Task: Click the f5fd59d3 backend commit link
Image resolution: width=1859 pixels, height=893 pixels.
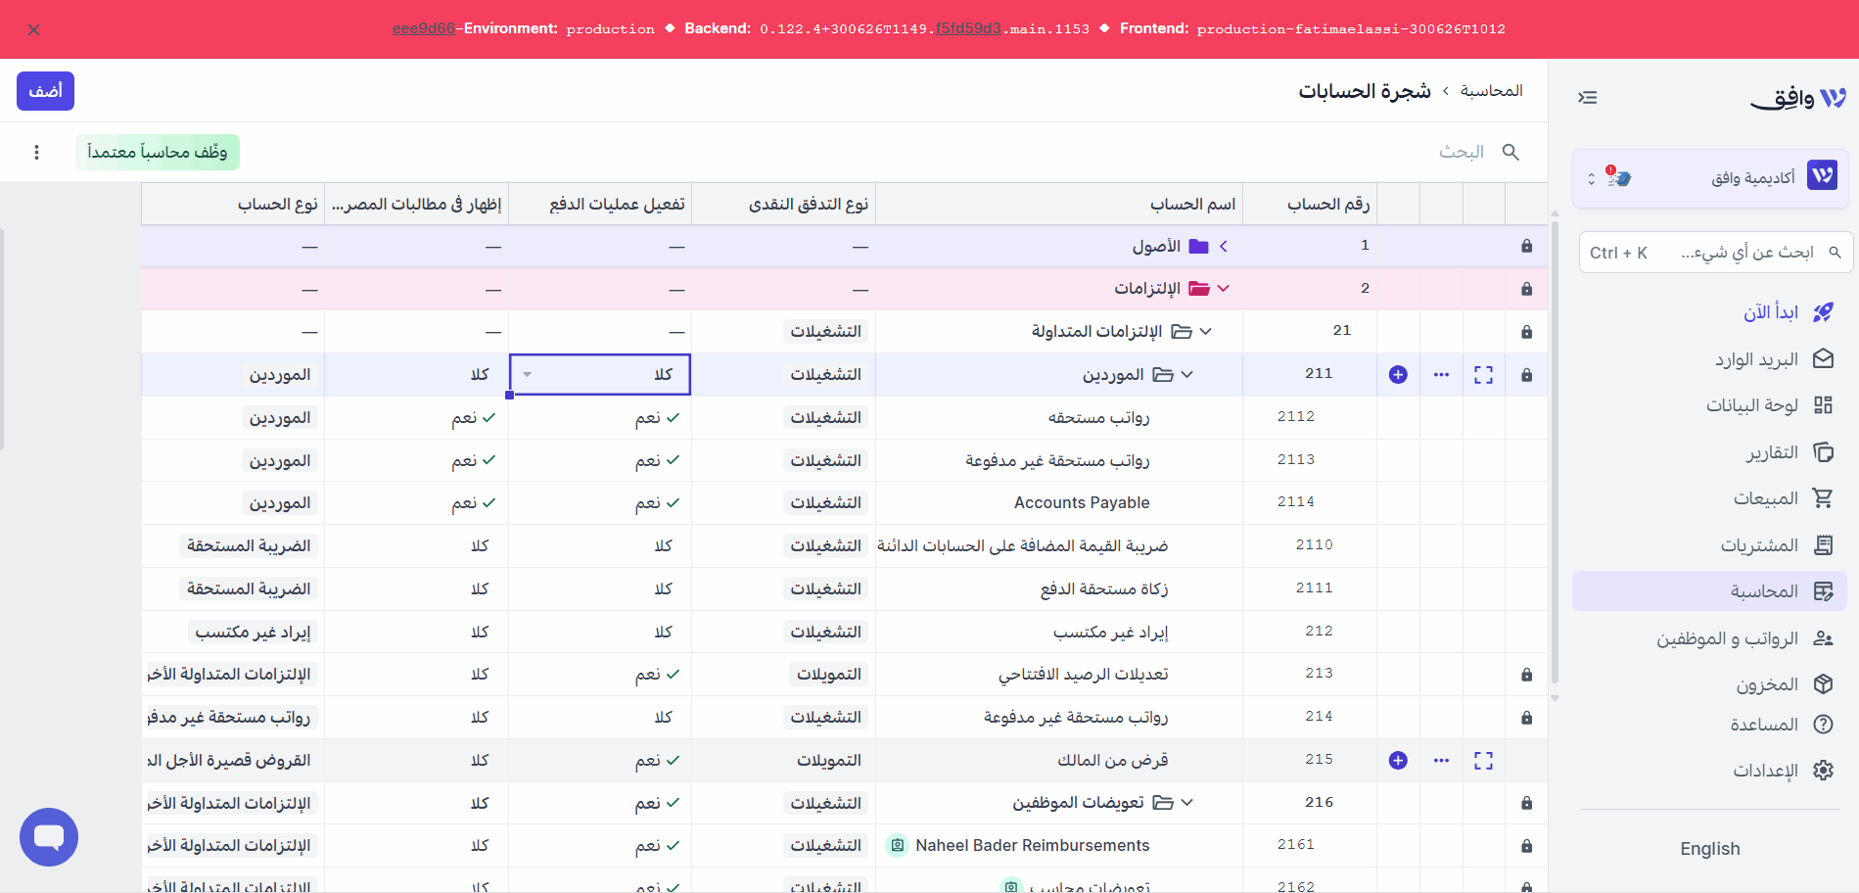Action: click(968, 28)
